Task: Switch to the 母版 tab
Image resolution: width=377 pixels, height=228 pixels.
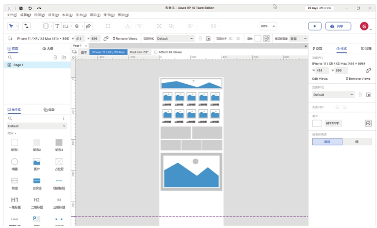Action: (x=49, y=109)
